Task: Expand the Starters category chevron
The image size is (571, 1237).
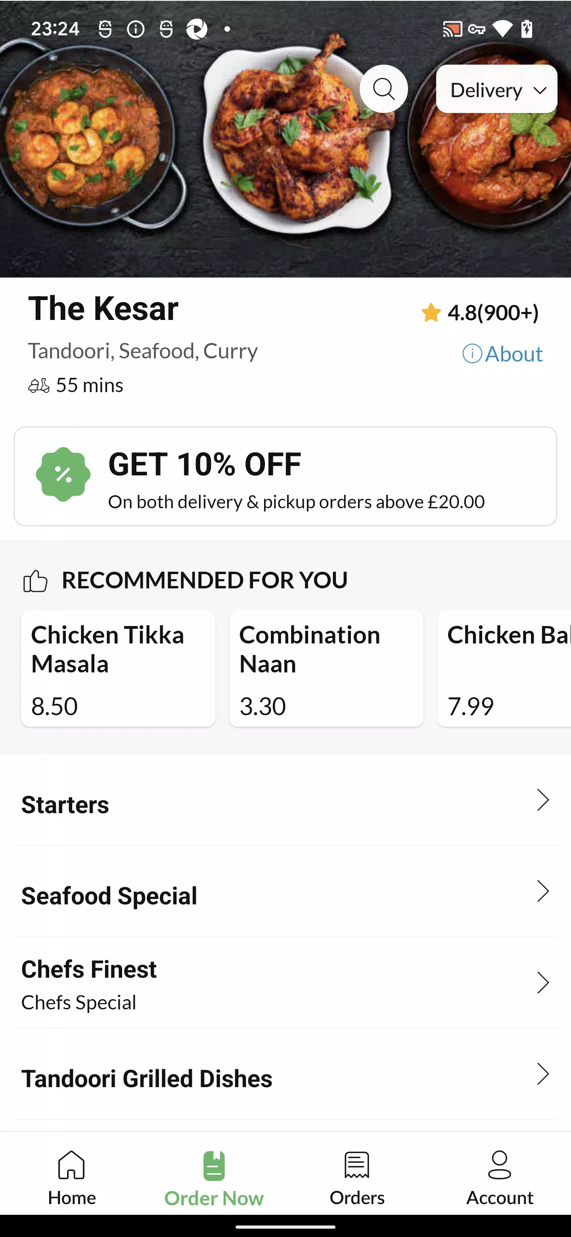Action: tap(543, 800)
